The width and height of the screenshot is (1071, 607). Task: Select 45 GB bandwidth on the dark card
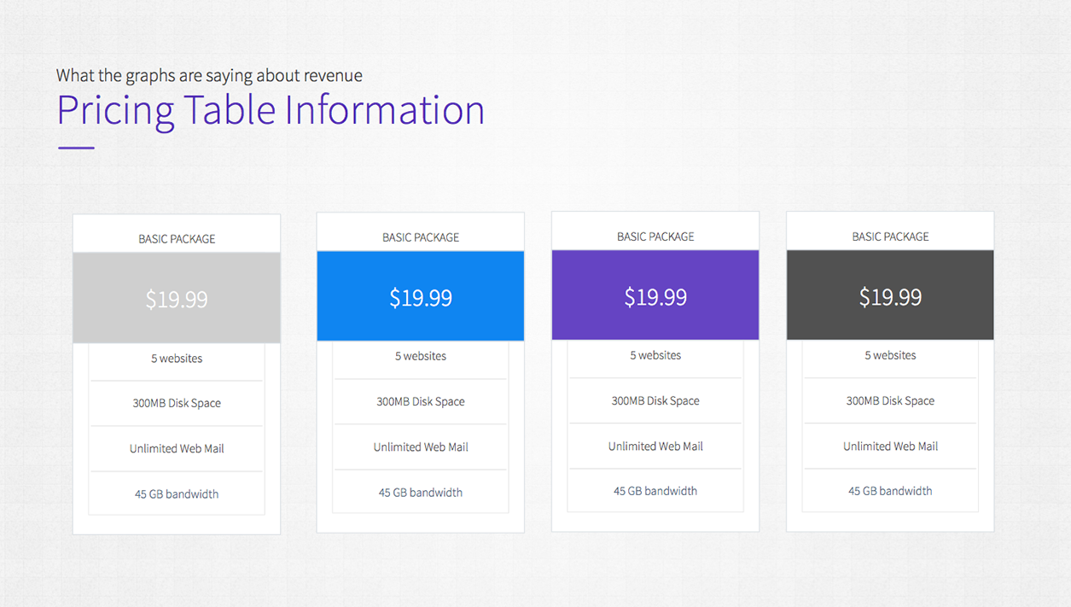pos(890,490)
